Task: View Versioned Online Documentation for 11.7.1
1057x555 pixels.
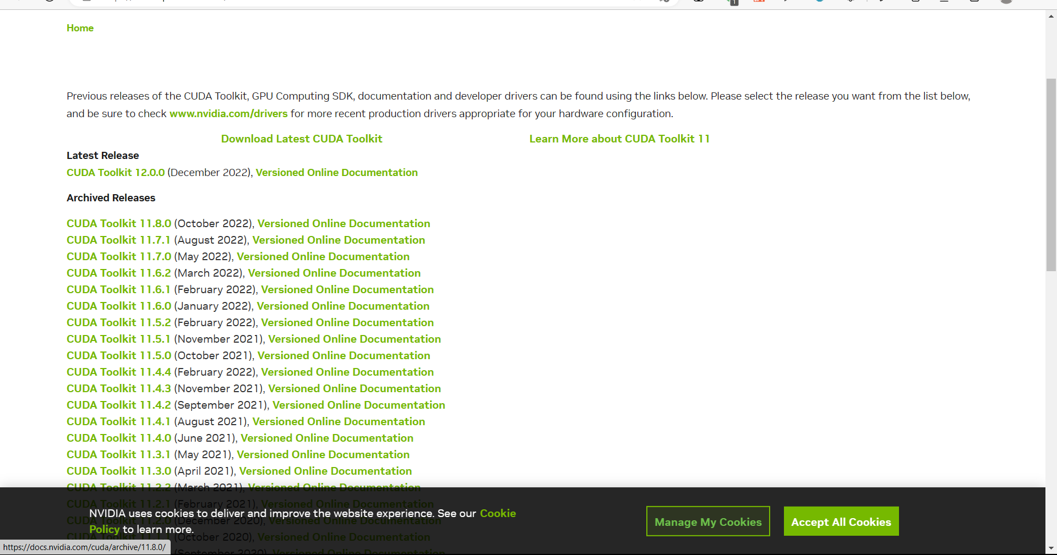Action: point(339,240)
